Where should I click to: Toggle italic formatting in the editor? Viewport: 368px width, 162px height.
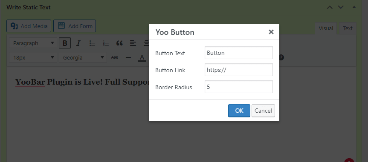pos(78,43)
